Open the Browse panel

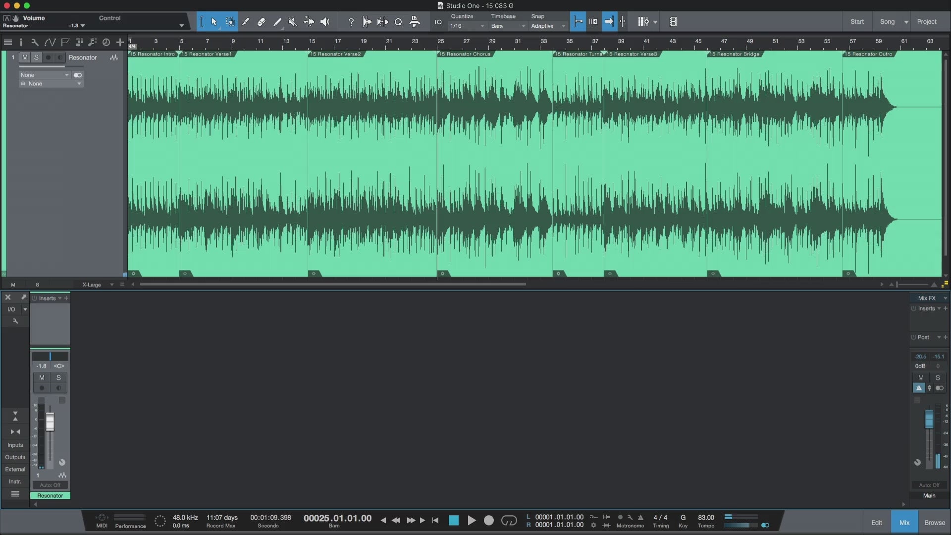coord(934,523)
